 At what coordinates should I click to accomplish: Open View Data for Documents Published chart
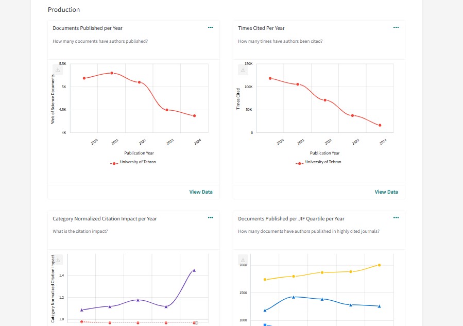click(x=200, y=192)
